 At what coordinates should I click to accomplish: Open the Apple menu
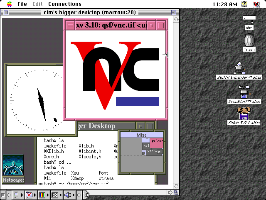(8, 4)
